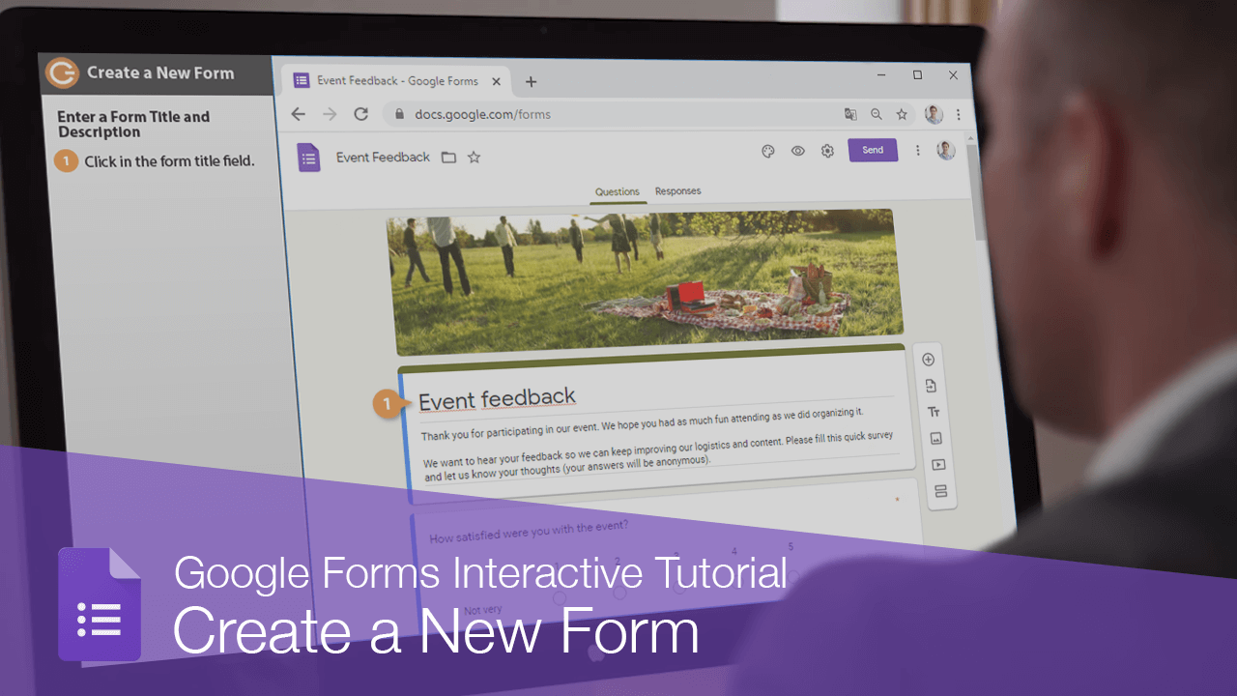
Task: Close the Event Feedback browser tab
Action: pyautogui.click(x=497, y=81)
